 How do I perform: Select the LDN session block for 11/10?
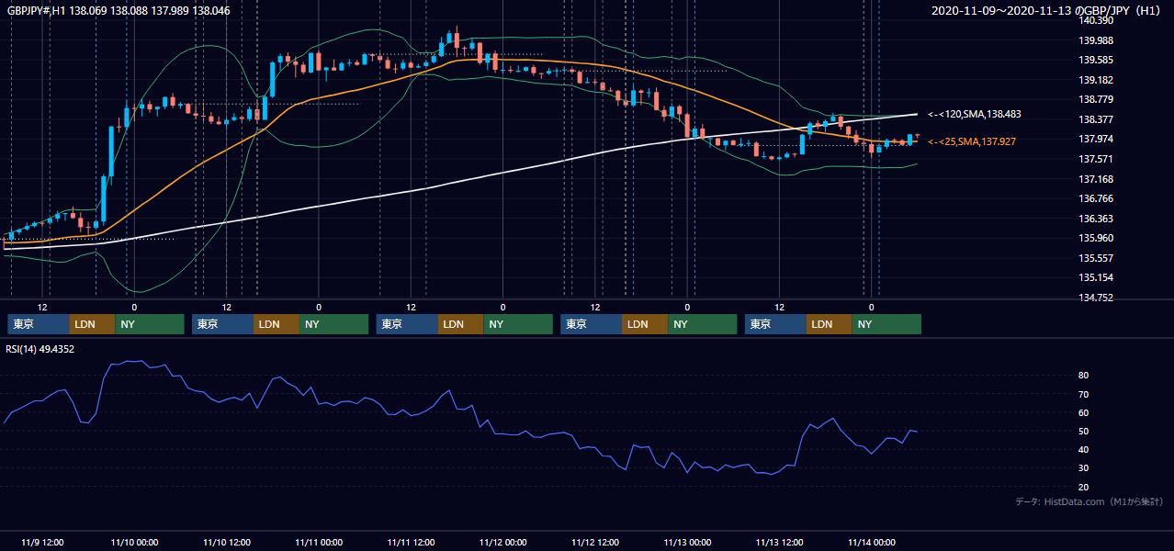[x=277, y=324]
